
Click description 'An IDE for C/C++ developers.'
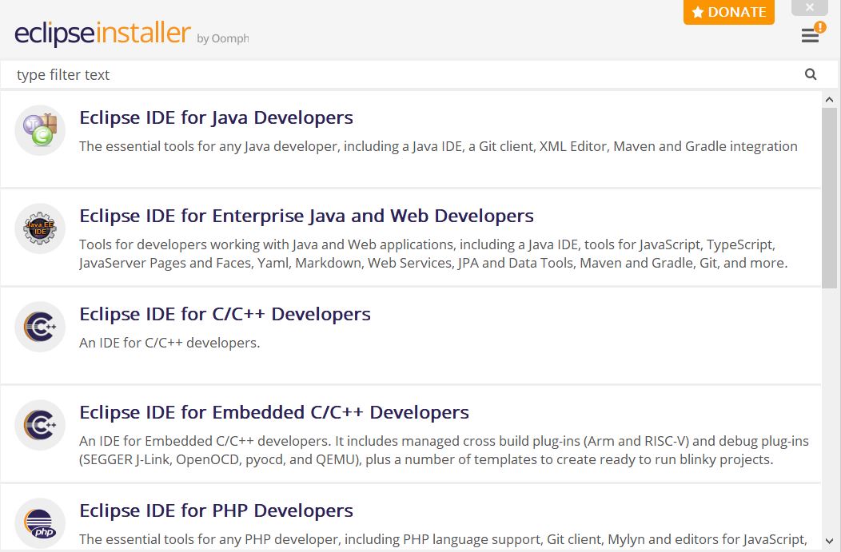169,343
